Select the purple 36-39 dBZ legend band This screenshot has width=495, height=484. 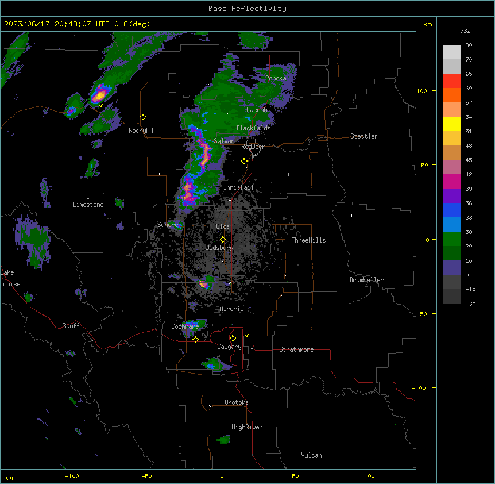pos(451,196)
